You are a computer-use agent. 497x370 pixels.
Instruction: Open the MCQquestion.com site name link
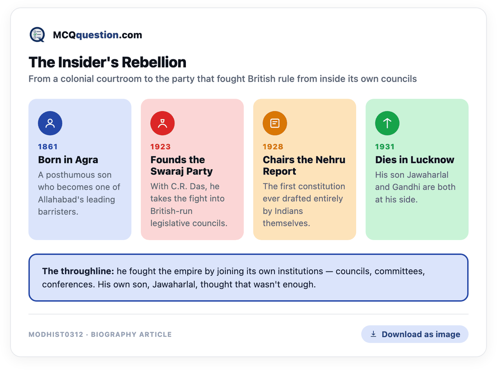97,35
